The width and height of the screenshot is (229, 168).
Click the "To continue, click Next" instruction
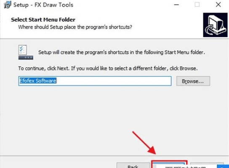click(108, 68)
